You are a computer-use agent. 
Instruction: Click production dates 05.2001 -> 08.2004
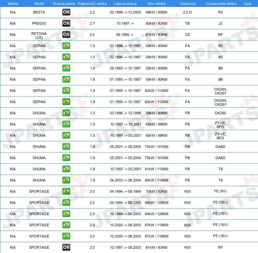click(x=125, y=146)
